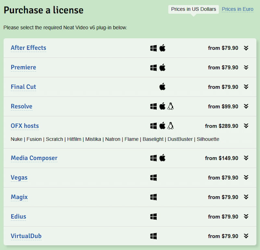260x250 pixels.
Task: Expand the Premiere pricing chevron
Action: [x=246, y=68]
